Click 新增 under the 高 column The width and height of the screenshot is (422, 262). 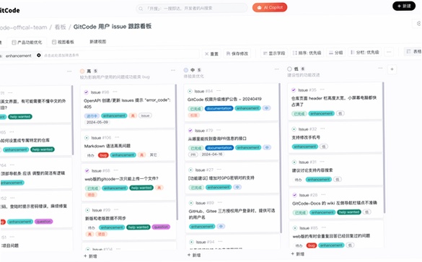point(90,256)
